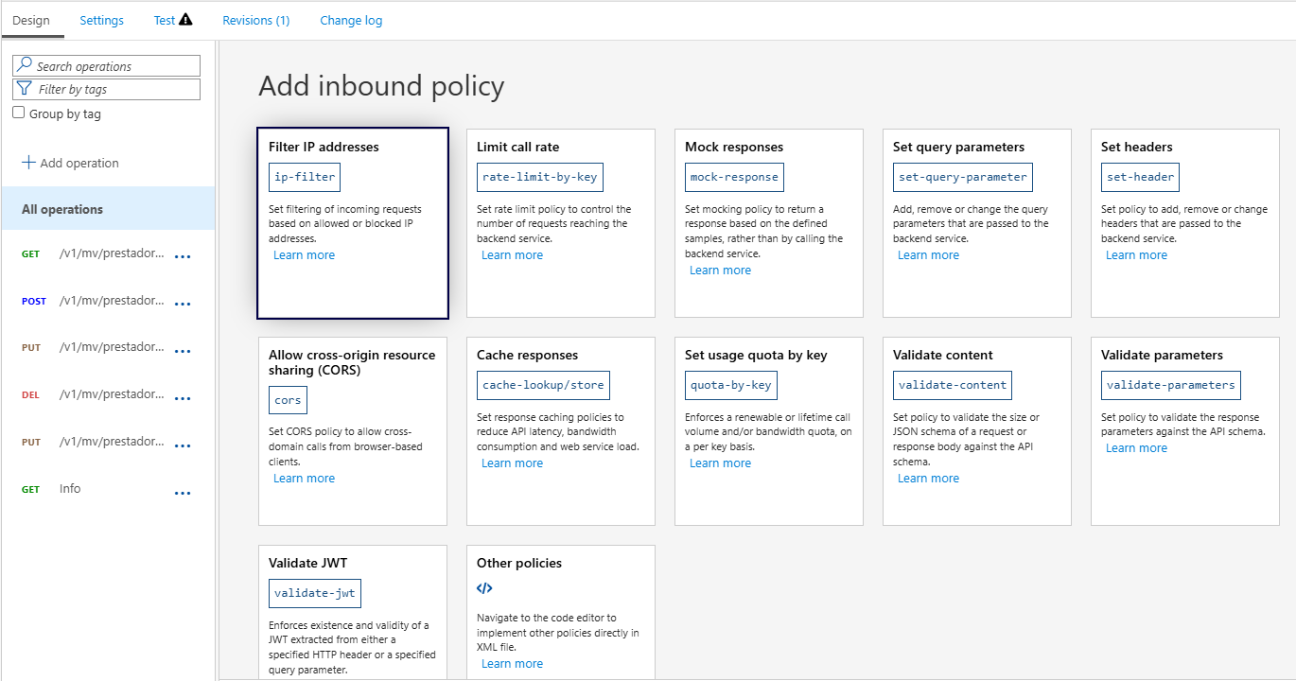Viewport: 1296px width, 681px height.
Task: Click the magnifier icon in Search operations
Action: [25, 65]
